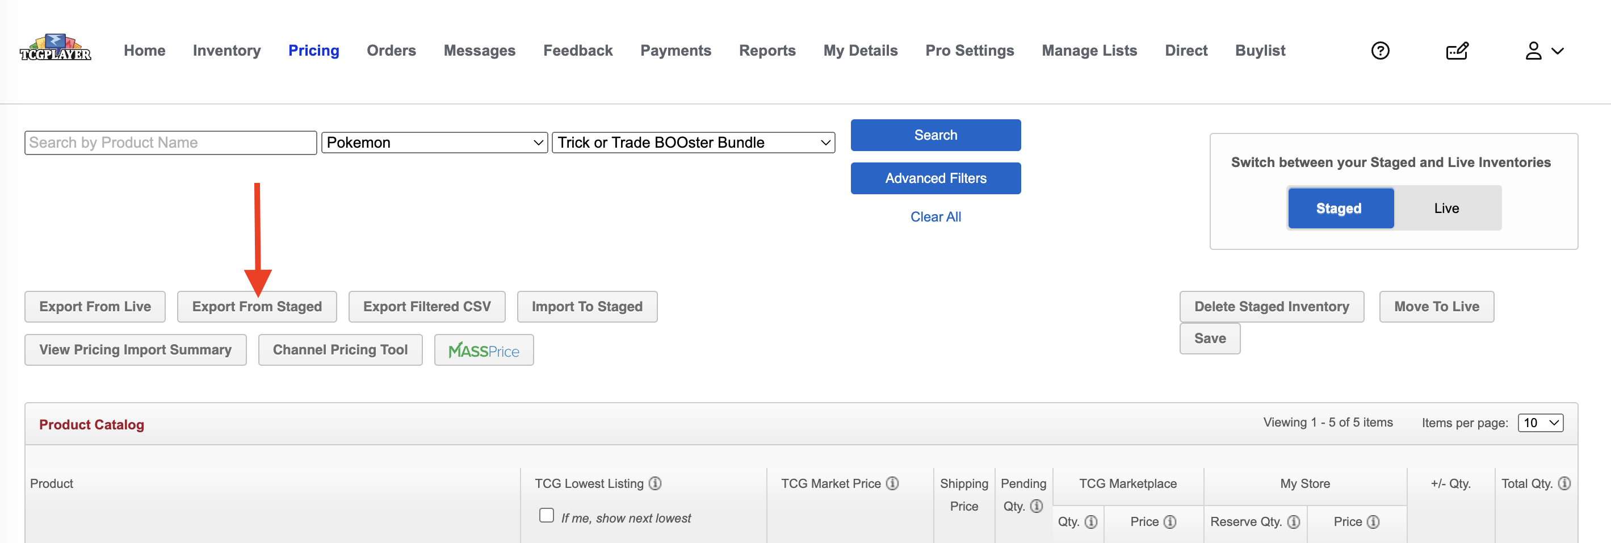This screenshot has height=543, width=1611.
Task: Open Buylist menu item
Action: pos(1260,51)
